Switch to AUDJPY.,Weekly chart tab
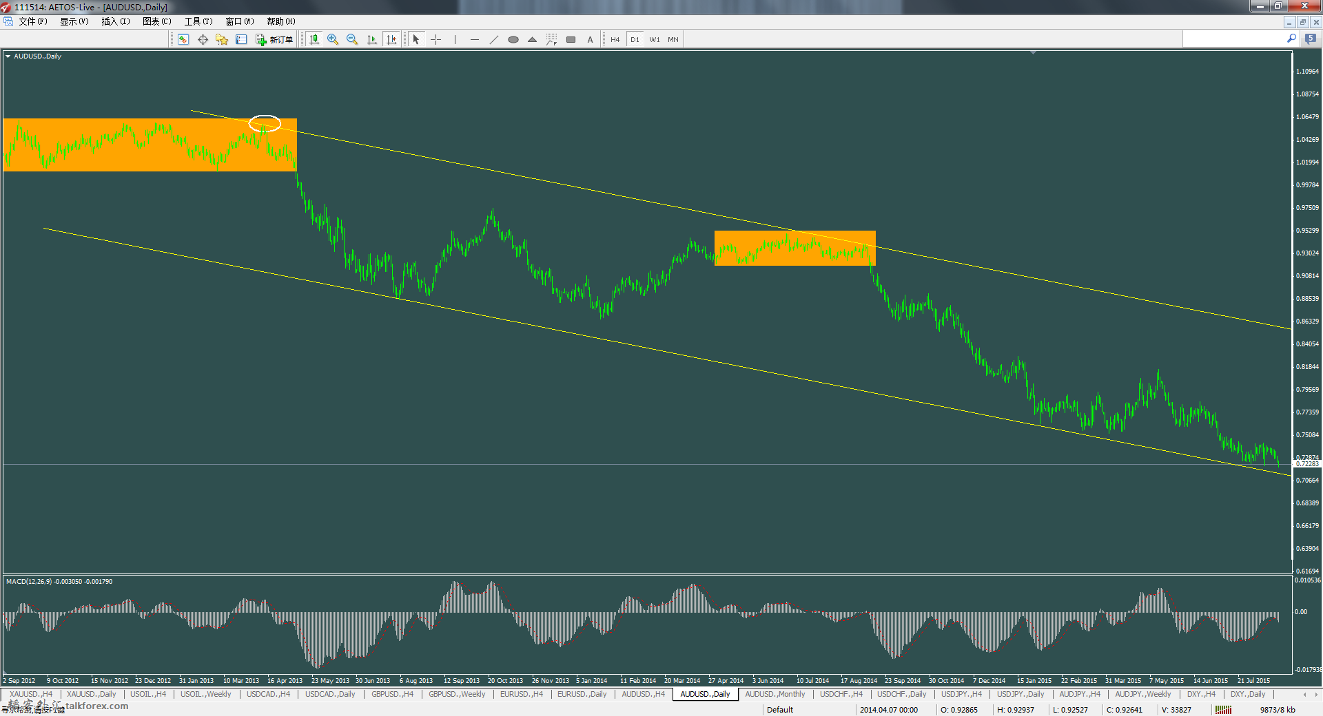The image size is (1323, 716). tap(1143, 694)
